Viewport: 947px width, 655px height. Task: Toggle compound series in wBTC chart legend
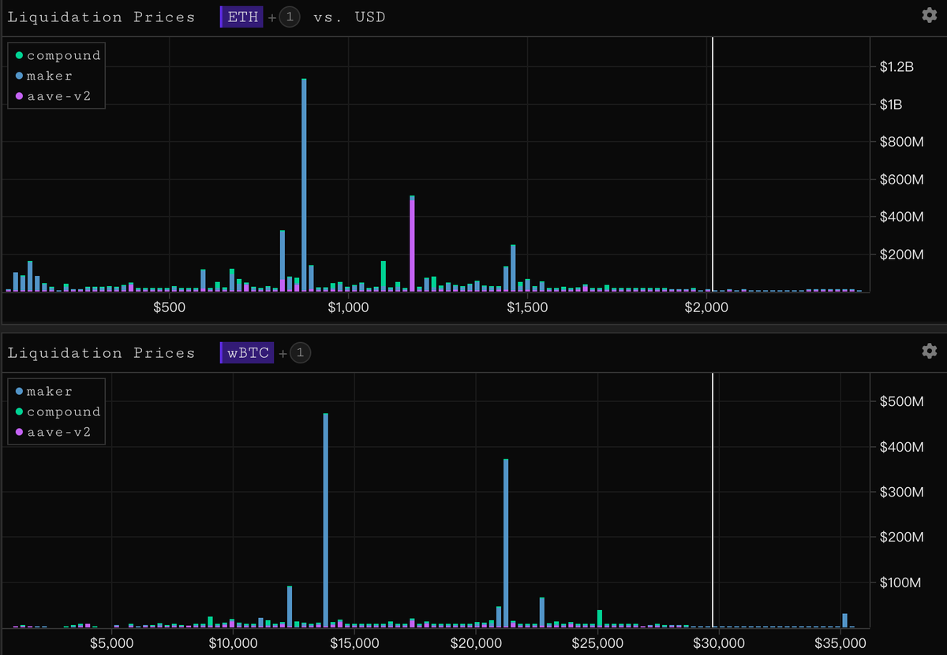coord(58,411)
